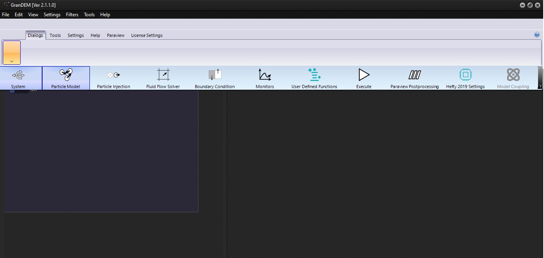The height and width of the screenshot is (258, 544).
Task: Open the View menu
Action: pos(33,15)
